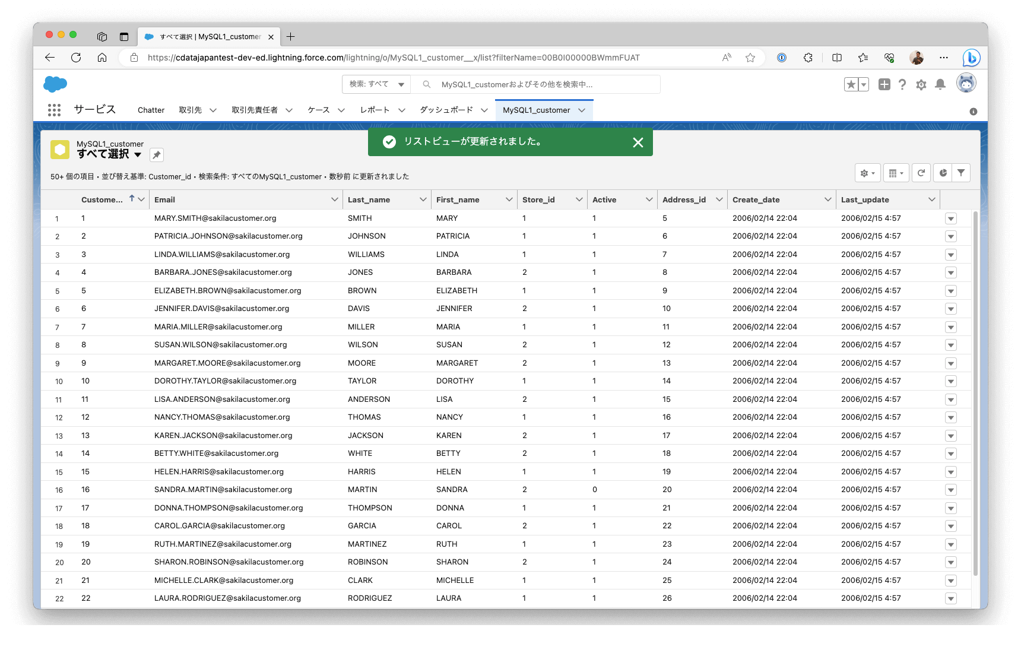The width and height of the screenshot is (1021, 653).
Task: Sort by the Last_name column header
Action: [x=369, y=200]
